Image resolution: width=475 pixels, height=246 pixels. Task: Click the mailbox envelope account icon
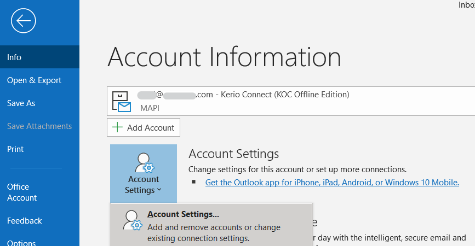(122, 102)
